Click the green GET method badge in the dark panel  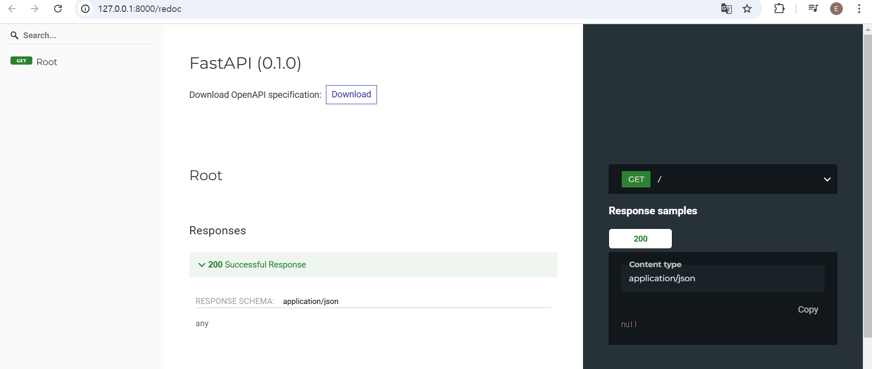tap(636, 179)
